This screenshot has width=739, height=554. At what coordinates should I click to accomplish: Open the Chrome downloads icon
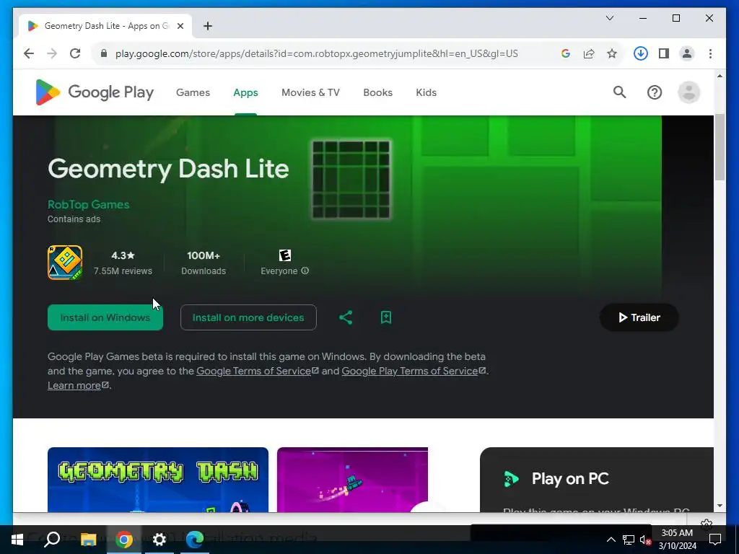pos(640,53)
